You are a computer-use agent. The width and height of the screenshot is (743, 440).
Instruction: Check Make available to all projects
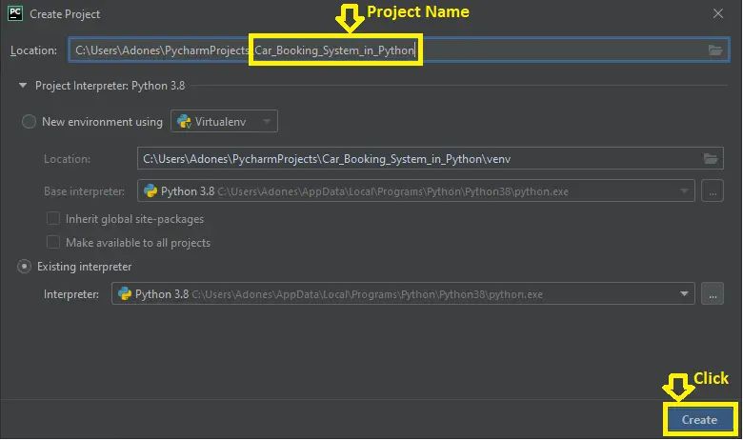click(x=53, y=242)
